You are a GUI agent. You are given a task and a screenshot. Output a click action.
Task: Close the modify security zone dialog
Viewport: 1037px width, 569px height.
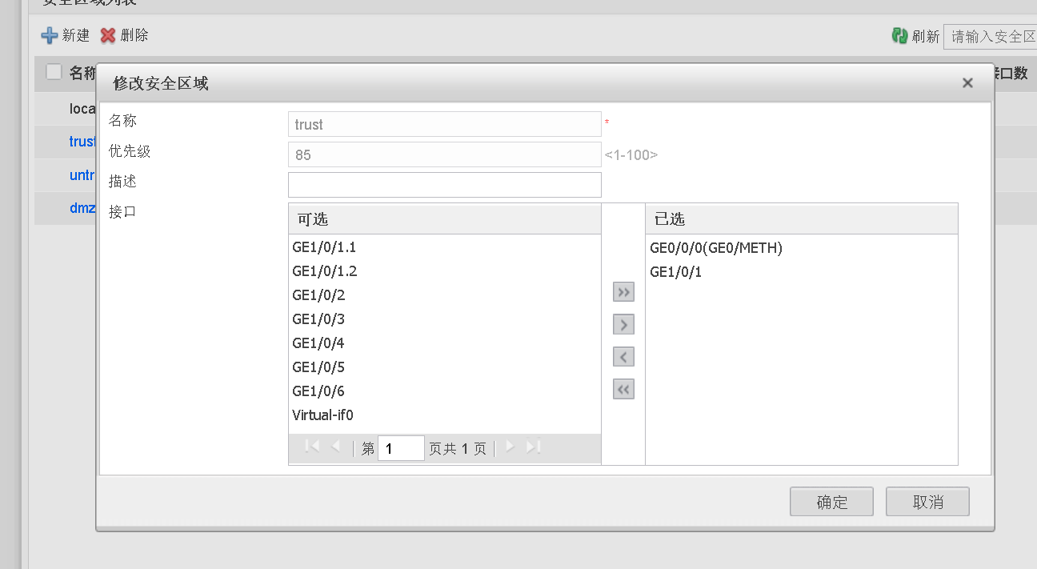pyautogui.click(x=967, y=83)
